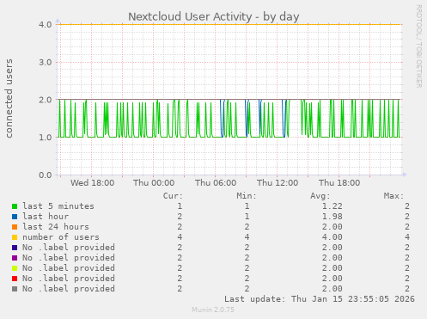
Task: Click the 4.0 y-axis tick label
Action: click(46, 24)
